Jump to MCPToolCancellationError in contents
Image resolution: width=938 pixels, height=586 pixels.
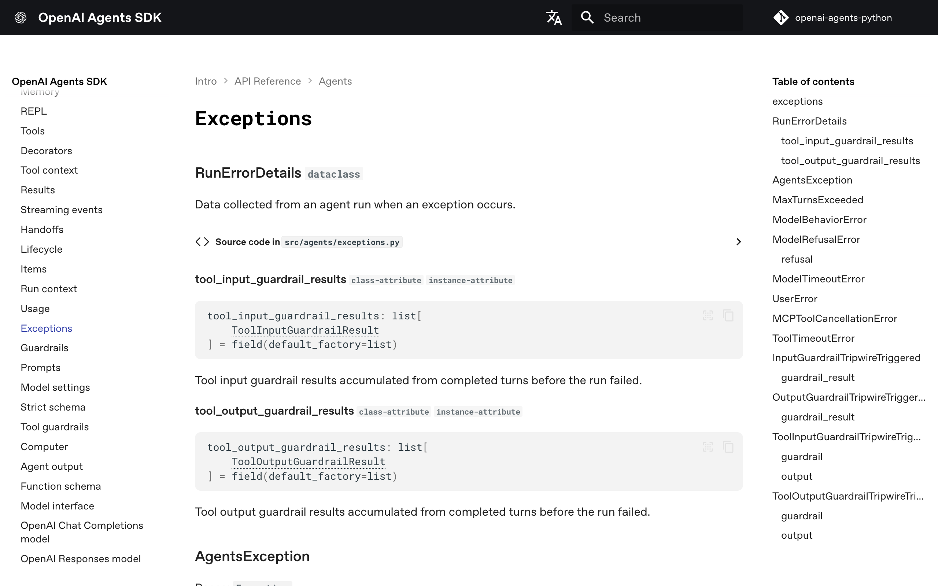(835, 318)
